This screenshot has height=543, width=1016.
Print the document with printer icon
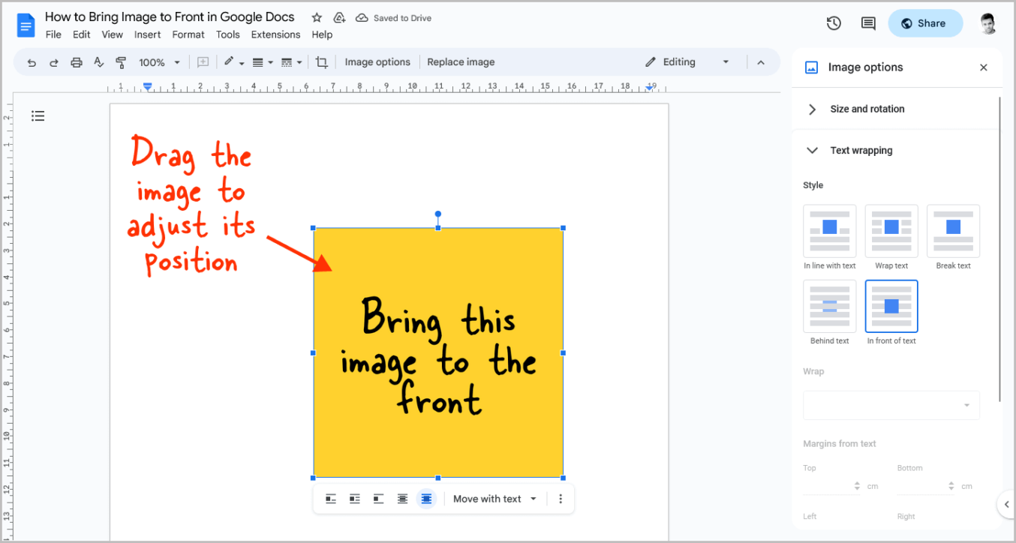tap(77, 62)
